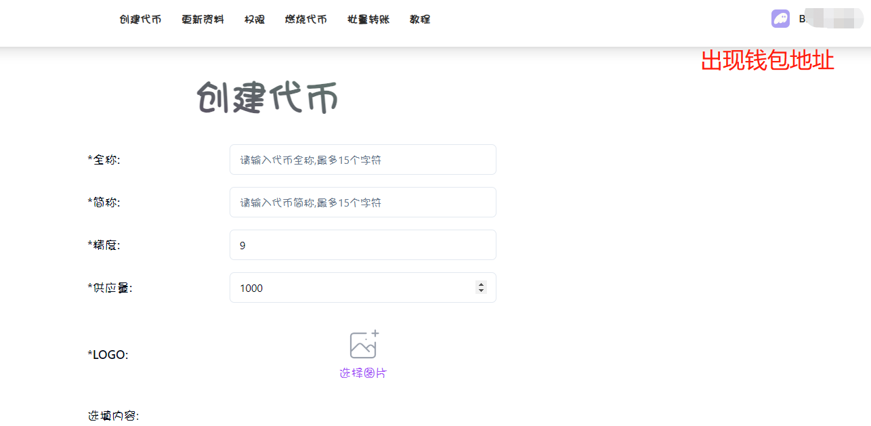This screenshot has height=426, width=871.
Task: Click the purple Phantom wallet icon
Action: [780, 19]
